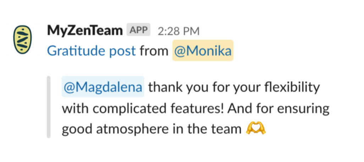Click the @Magdalena mention
Viewport: 364px width, 162px height.
pyautogui.click(x=103, y=87)
